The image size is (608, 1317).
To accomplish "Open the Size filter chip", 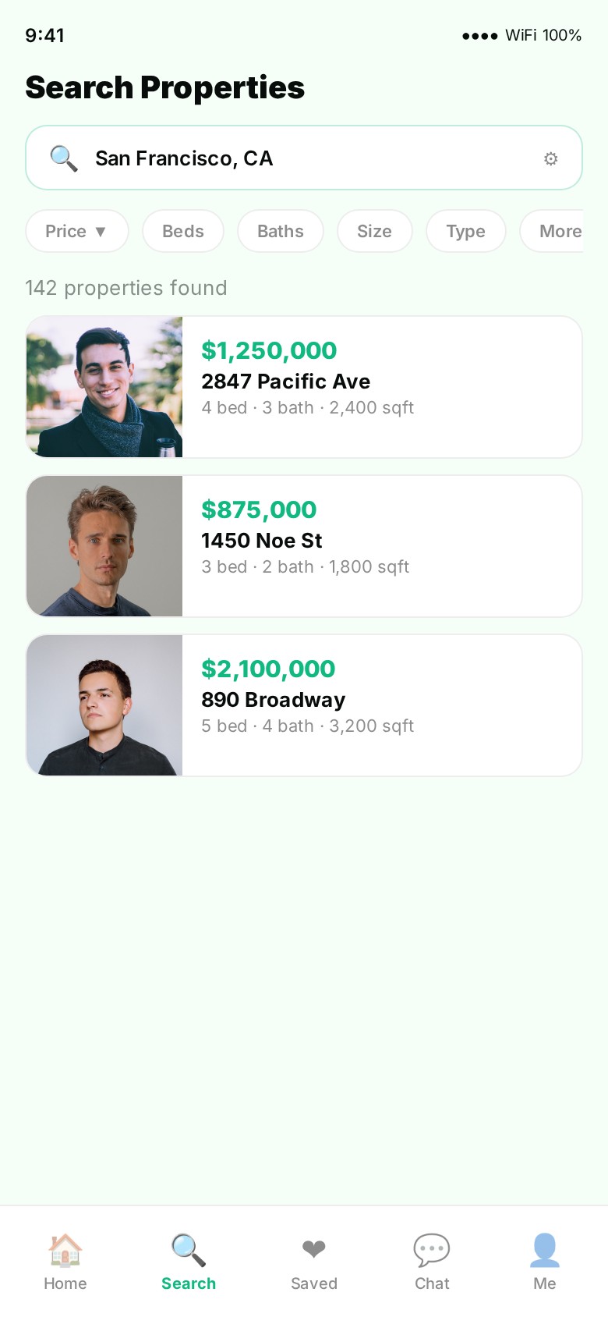I will tap(374, 231).
